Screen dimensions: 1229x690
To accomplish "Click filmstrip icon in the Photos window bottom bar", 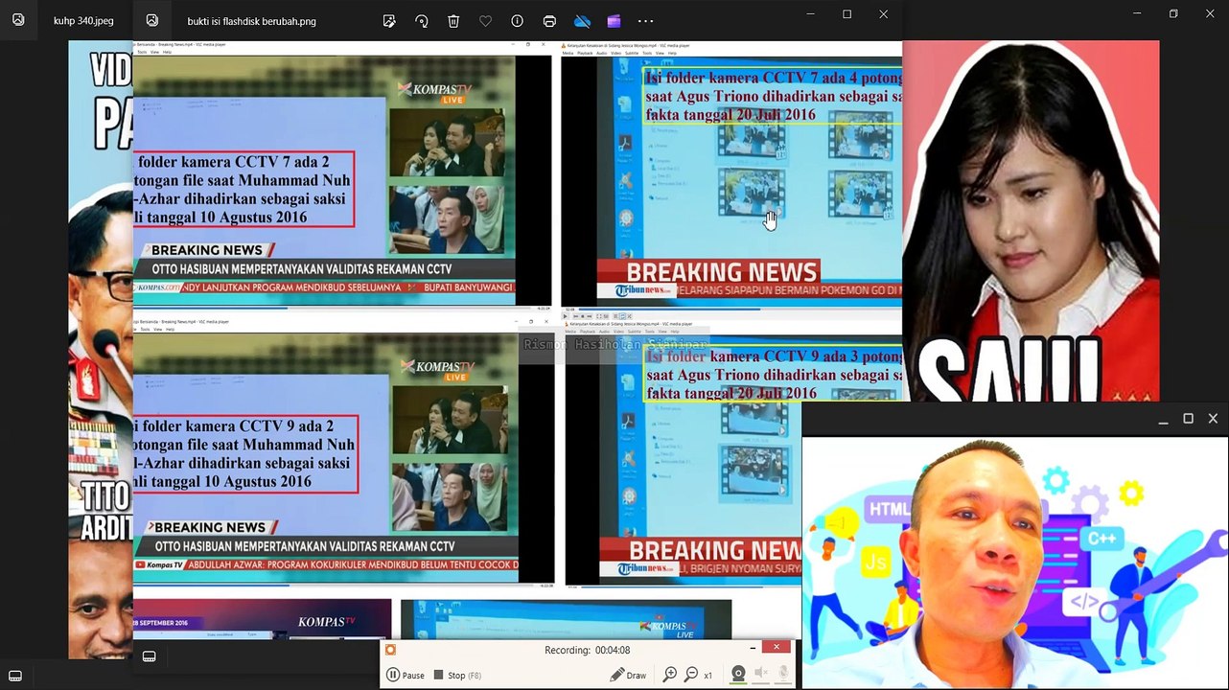I will click(x=149, y=656).
